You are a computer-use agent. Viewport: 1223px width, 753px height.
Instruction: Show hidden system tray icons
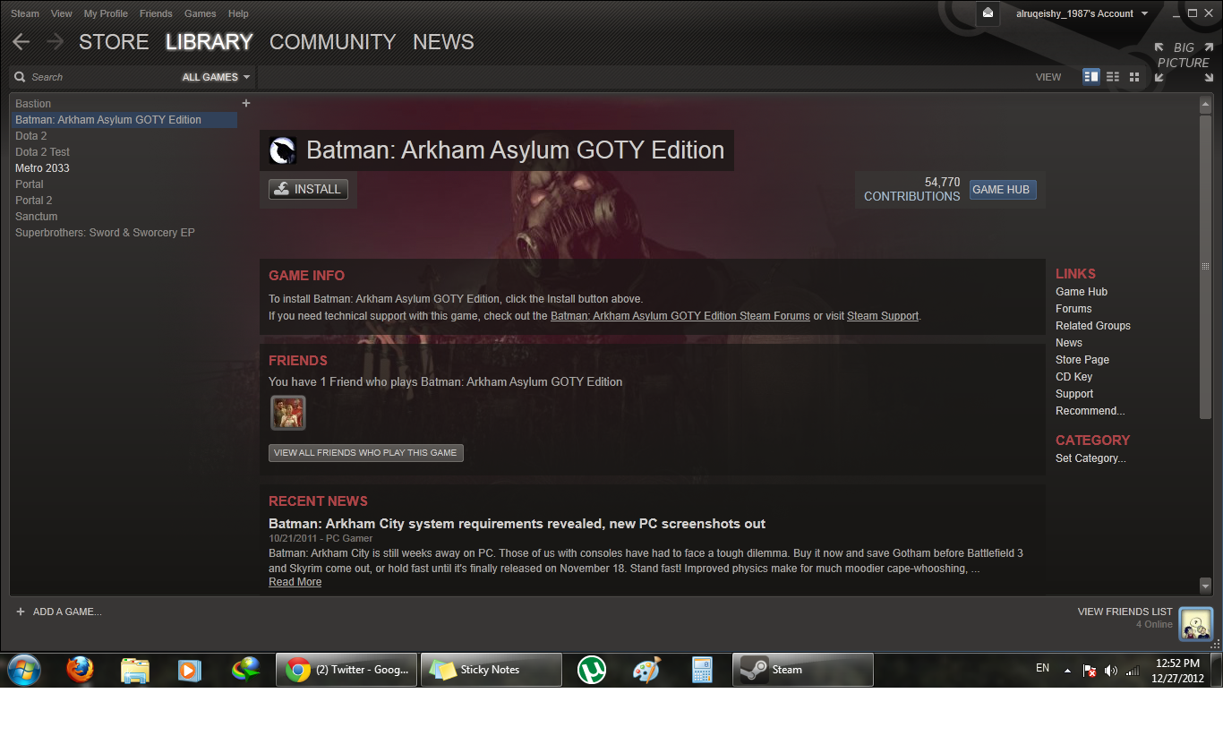pos(1067,670)
